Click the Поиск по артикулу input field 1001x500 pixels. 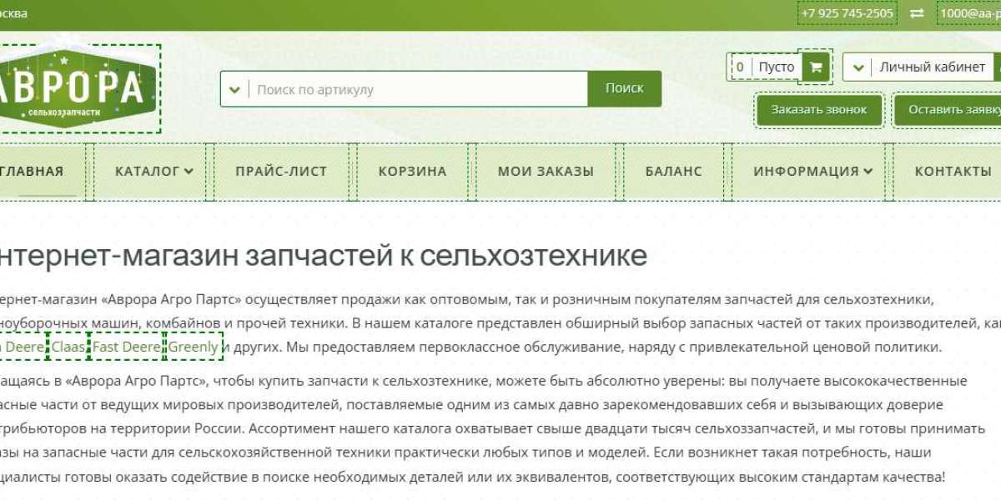click(x=375, y=87)
